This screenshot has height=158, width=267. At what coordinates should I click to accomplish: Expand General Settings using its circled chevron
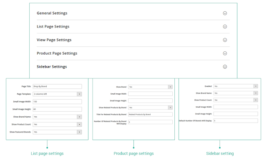(x=225, y=13)
